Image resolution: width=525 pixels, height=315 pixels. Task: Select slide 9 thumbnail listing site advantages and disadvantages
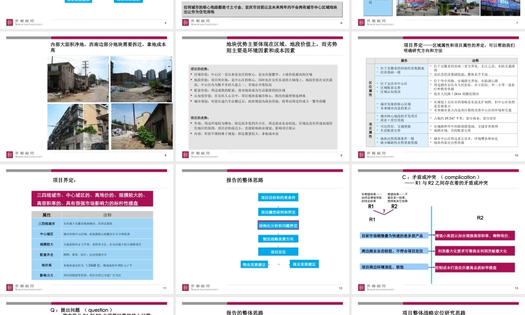[262, 96]
